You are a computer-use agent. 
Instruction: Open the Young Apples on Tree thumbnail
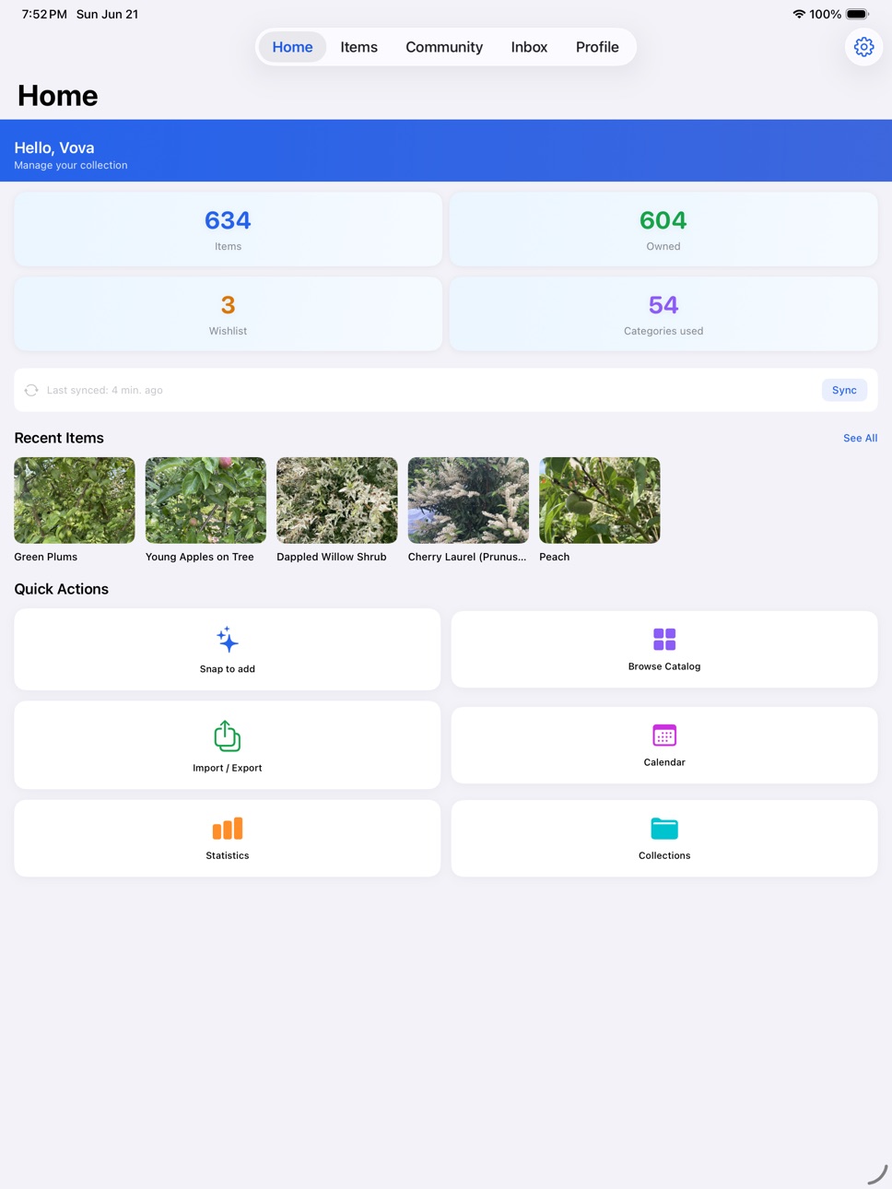pyautogui.click(x=205, y=500)
